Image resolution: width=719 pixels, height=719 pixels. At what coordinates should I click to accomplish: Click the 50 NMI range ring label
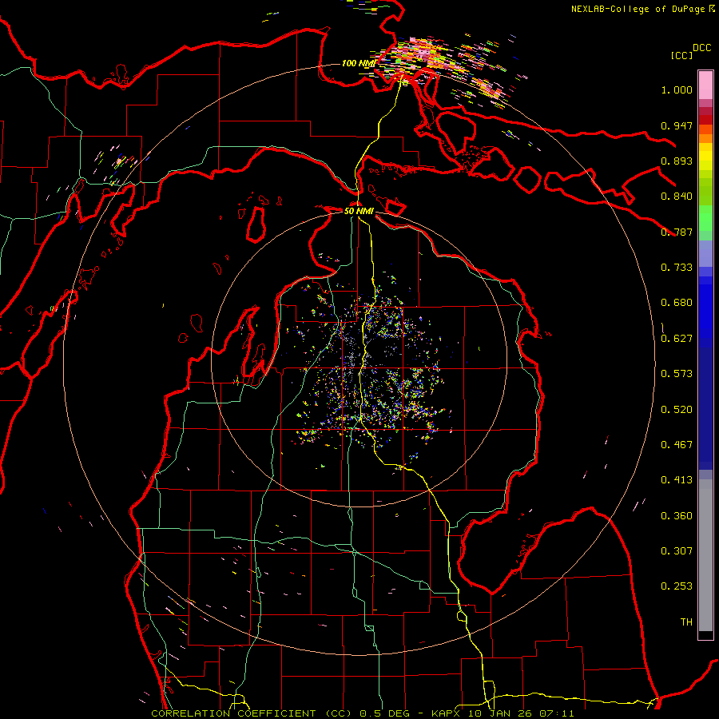pyautogui.click(x=359, y=211)
